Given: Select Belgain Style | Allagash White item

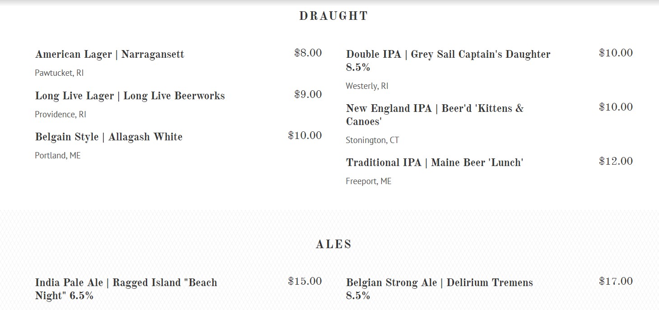Looking at the screenshot, I should pyautogui.click(x=109, y=137).
